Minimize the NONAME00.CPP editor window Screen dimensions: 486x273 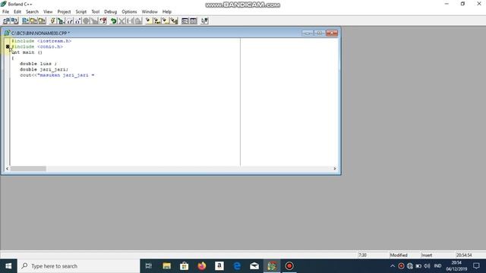pos(308,33)
